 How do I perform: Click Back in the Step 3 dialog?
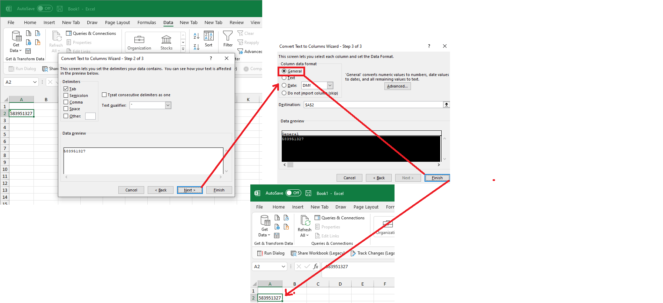click(x=379, y=178)
